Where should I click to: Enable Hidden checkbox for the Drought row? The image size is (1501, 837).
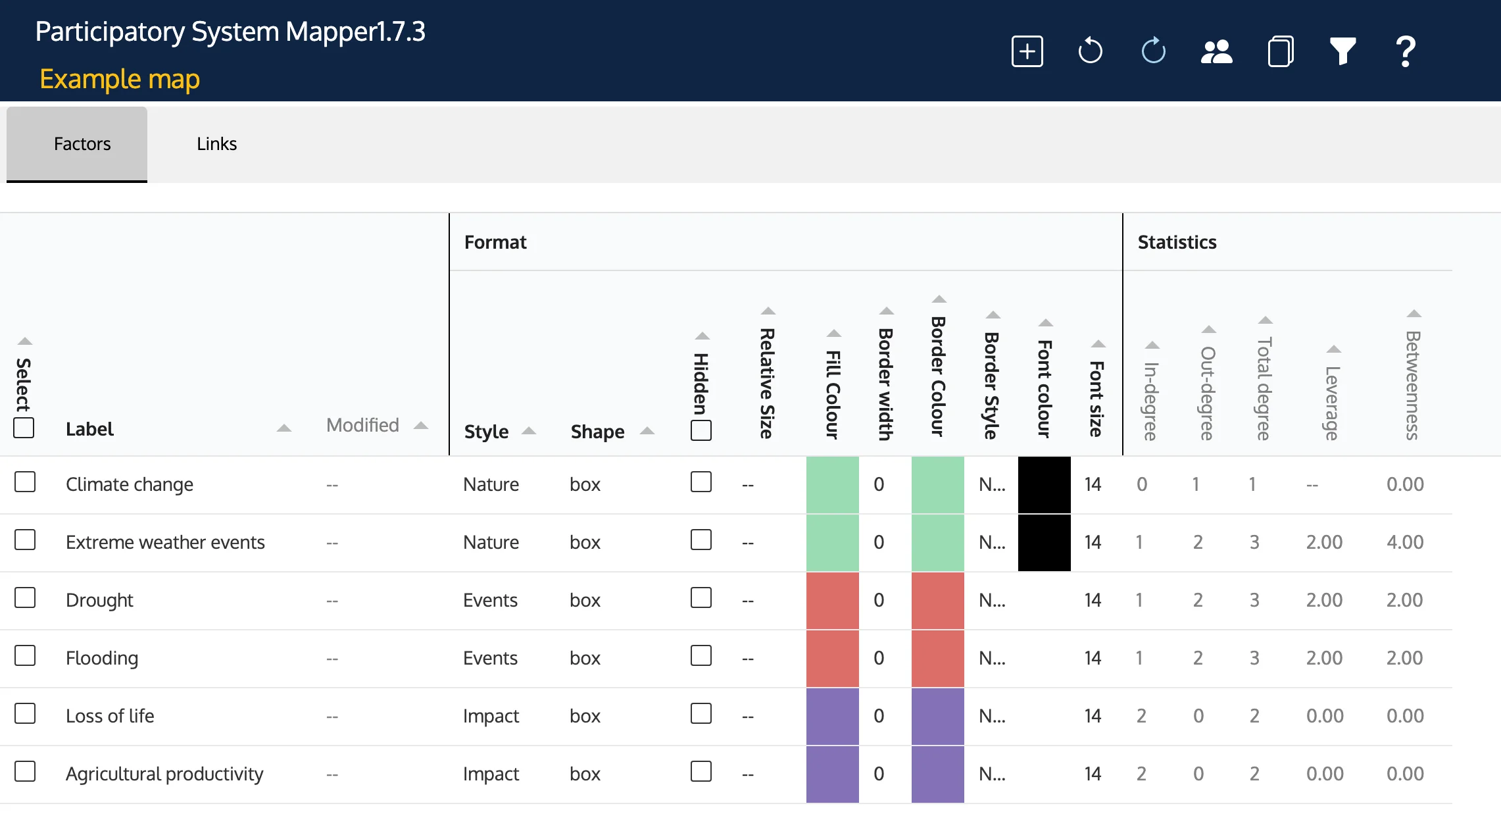(701, 598)
